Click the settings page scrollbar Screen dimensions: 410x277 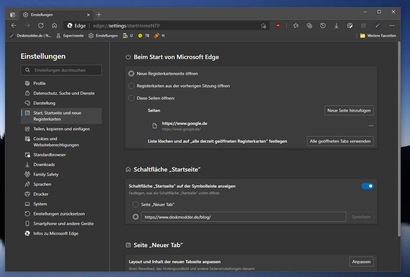pos(399,139)
